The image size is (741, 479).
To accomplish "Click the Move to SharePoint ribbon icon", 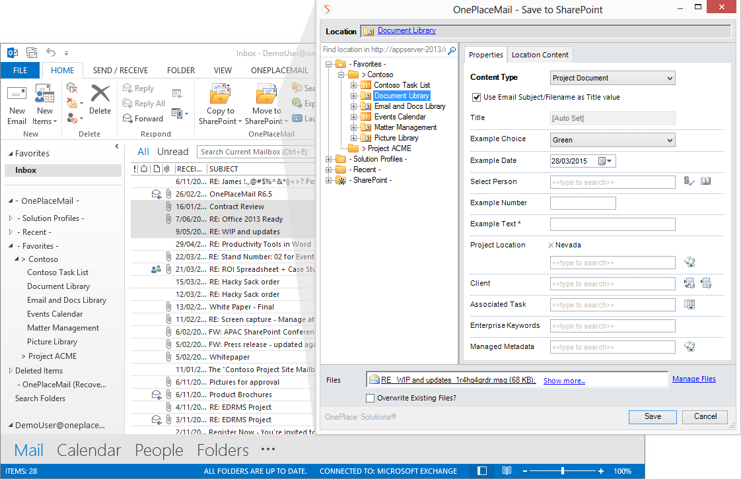I will click(266, 96).
